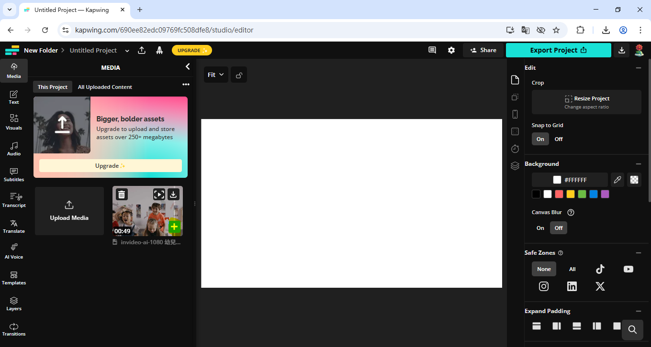651x347 pixels.
Task: Open the Fit zoom dropdown
Action: point(216,75)
